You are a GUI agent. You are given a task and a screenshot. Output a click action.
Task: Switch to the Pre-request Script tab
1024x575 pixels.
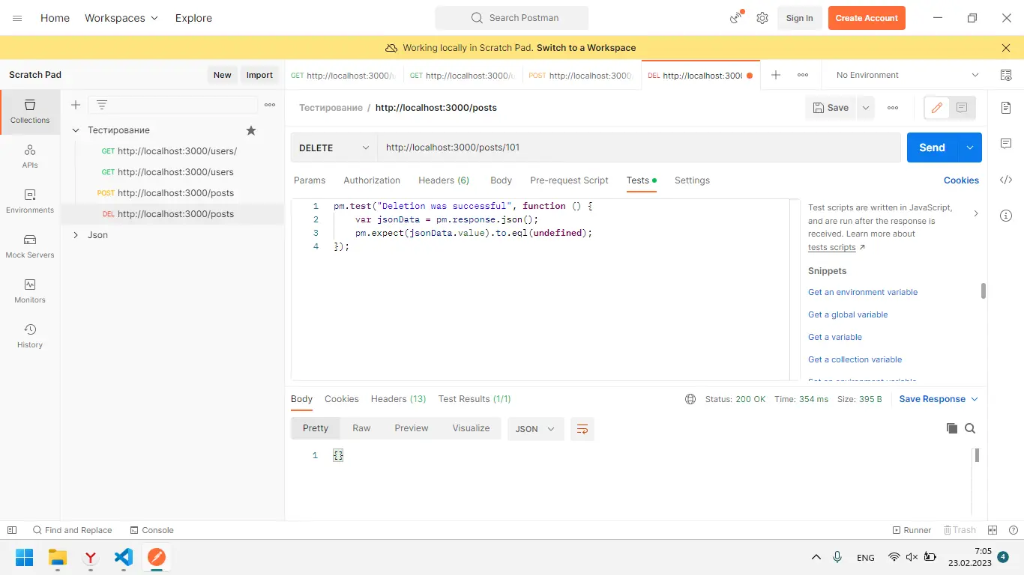(x=569, y=180)
